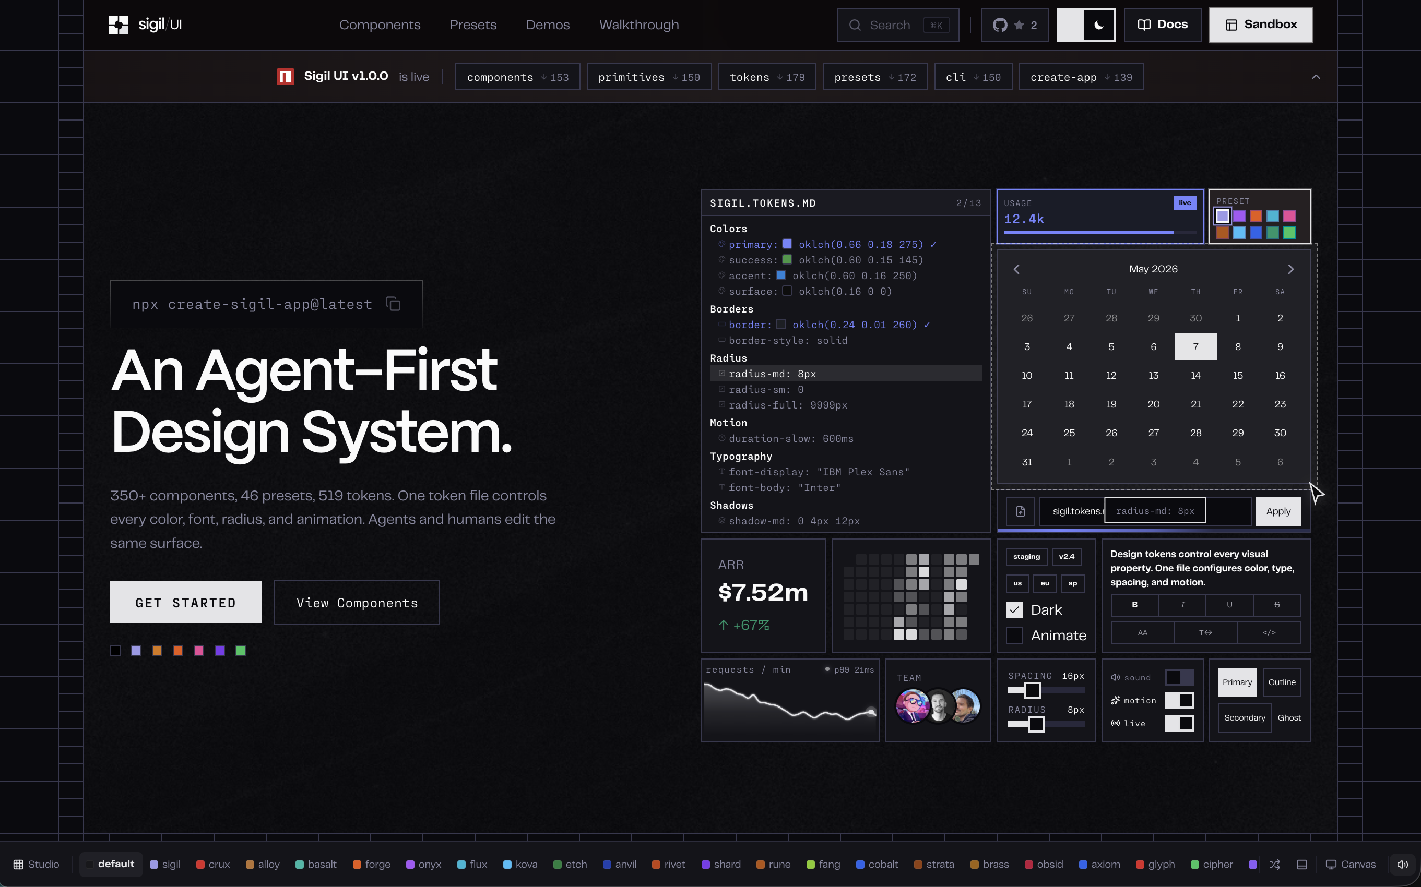Image resolution: width=1421 pixels, height=887 pixels.
Task: Copy the npx create-sigil-app command
Action: point(393,304)
